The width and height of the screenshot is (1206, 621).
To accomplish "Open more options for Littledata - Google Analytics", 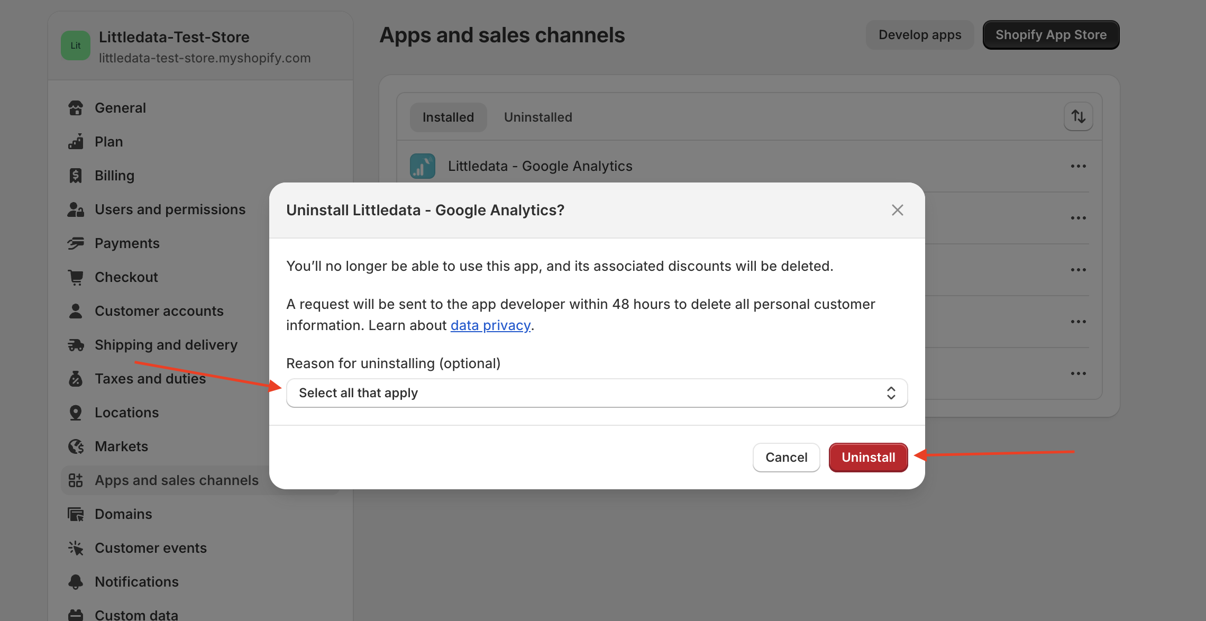I will tap(1079, 166).
